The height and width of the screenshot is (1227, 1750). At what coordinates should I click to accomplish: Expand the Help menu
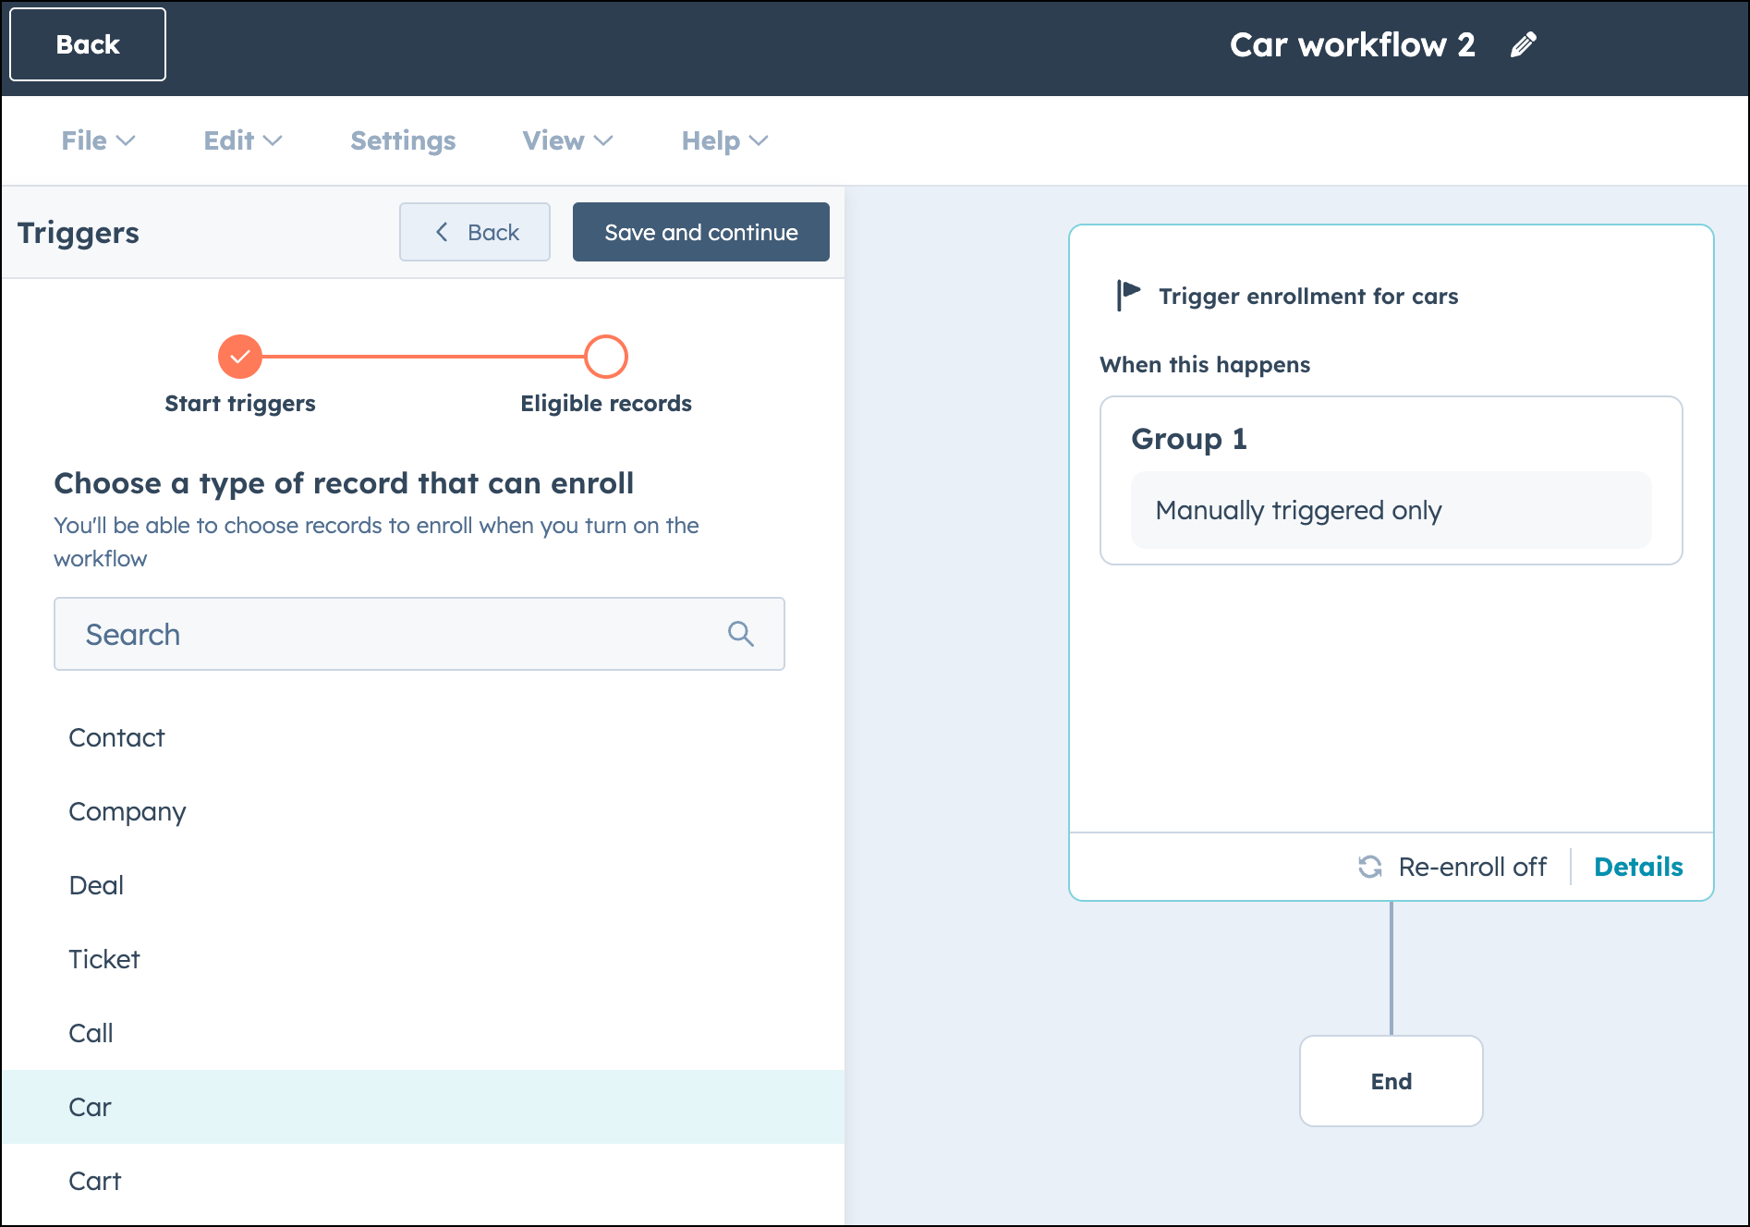coord(724,140)
